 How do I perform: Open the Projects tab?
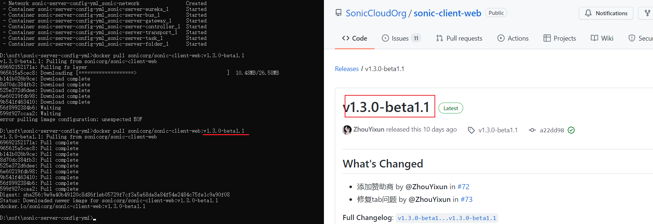point(560,38)
